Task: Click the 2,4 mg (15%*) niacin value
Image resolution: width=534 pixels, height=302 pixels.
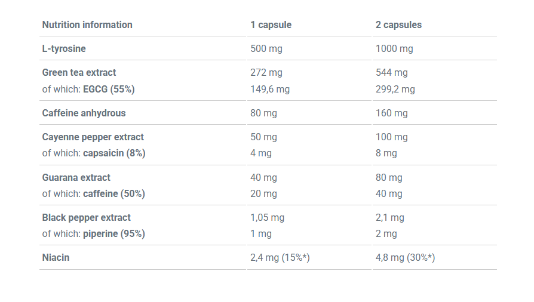Action: (280, 258)
